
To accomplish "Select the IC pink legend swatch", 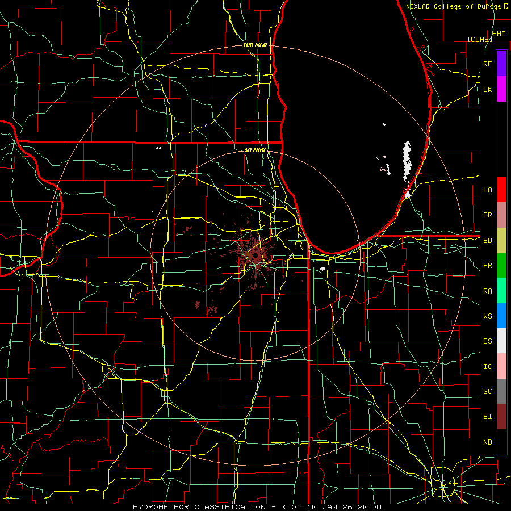I will pyautogui.click(x=501, y=366).
